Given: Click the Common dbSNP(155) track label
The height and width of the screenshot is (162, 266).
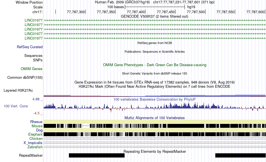Looking at the screenshot, I should click(x=25, y=77).
